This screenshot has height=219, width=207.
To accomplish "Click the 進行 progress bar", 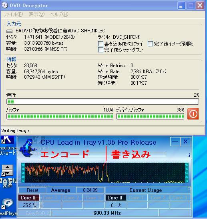I will click(x=102, y=102).
